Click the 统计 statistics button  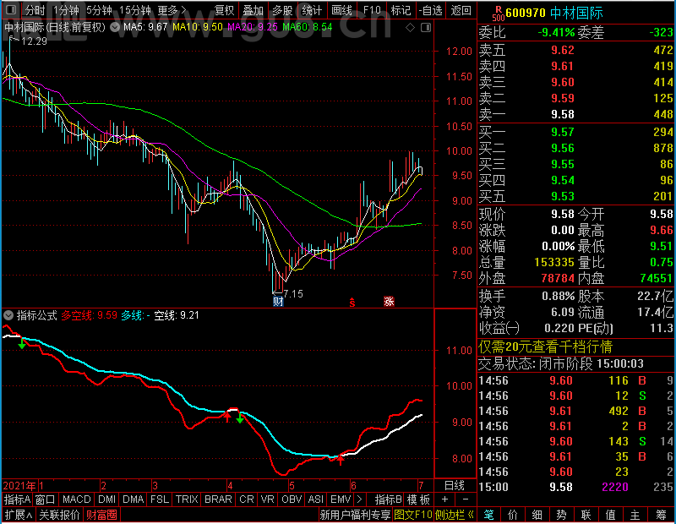[x=312, y=10]
